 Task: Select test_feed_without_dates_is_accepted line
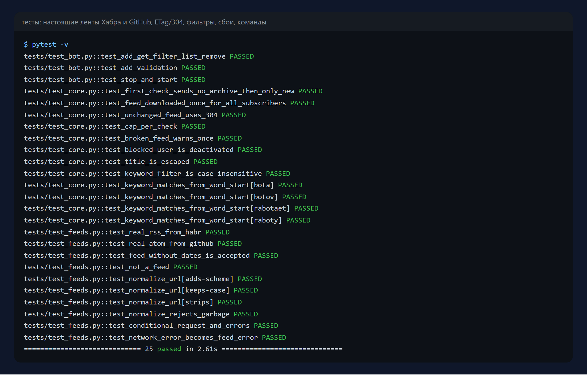(151, 255)
